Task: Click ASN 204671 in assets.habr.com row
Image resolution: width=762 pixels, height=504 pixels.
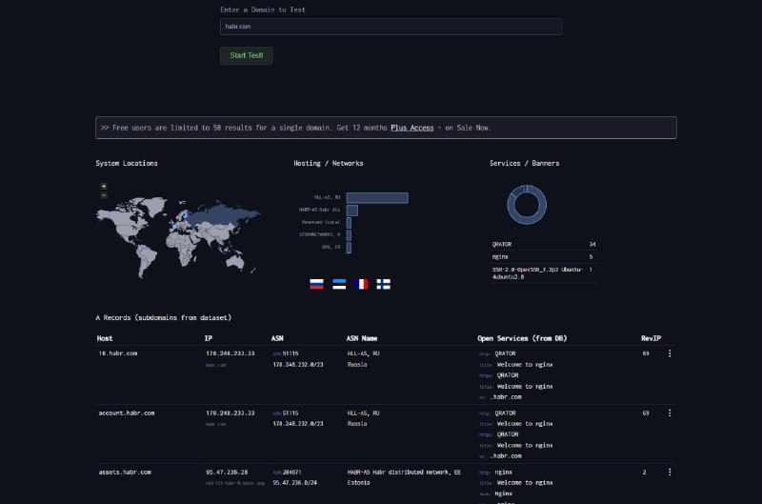Action: (291, 472)
